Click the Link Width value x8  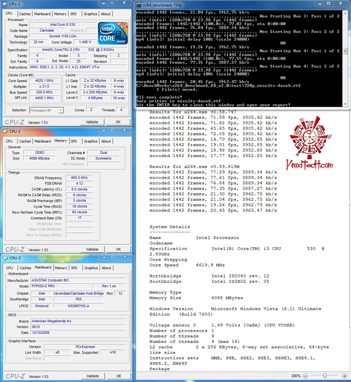tap(58, 352)
